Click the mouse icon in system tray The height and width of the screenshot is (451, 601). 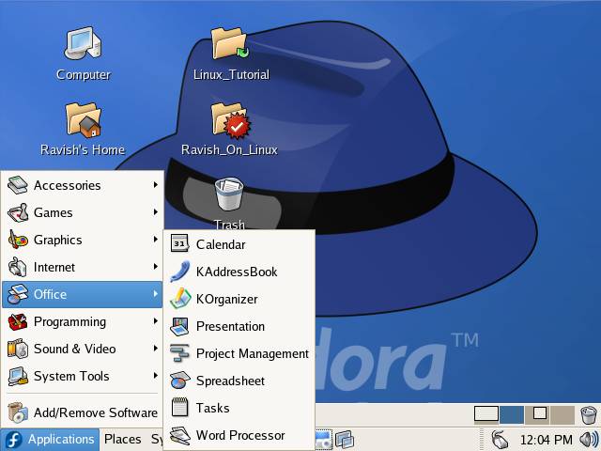click(x=501, y=439)
